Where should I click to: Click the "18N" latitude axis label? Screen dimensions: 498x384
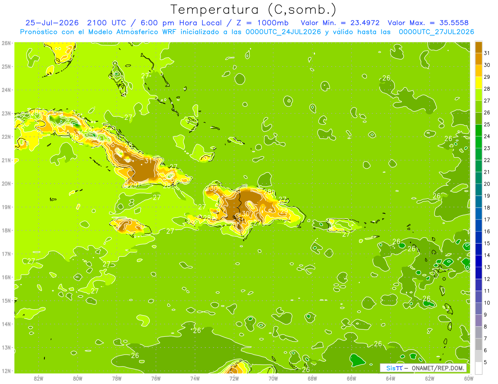[x=6, y=230]
